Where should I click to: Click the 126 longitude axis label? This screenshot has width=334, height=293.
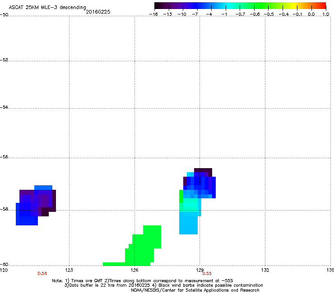[x=135, y=270]
